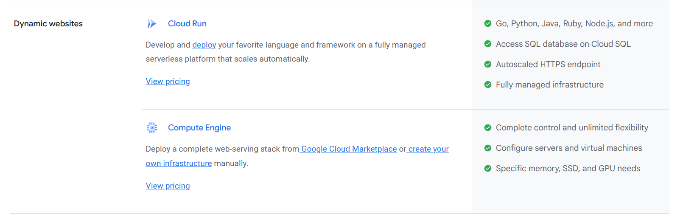This screenshot has width=683, height=220.
Task: Click the Compute Engine chip icon
Action: pos(151,128)
